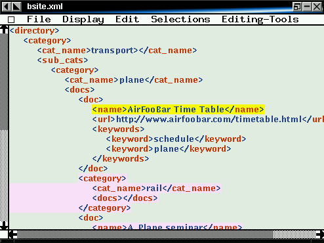
Task: Click the vertical scrollbar thumb
Action: (x=4, y=81)
